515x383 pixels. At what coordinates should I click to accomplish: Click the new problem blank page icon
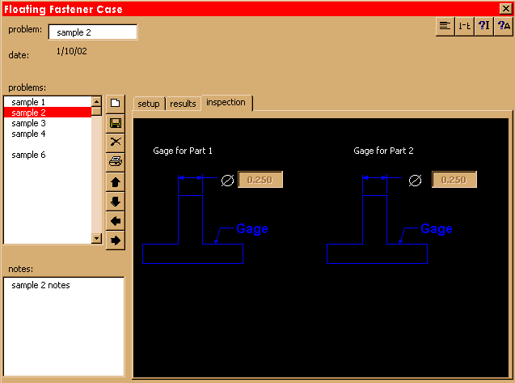[x=116, y=104]
